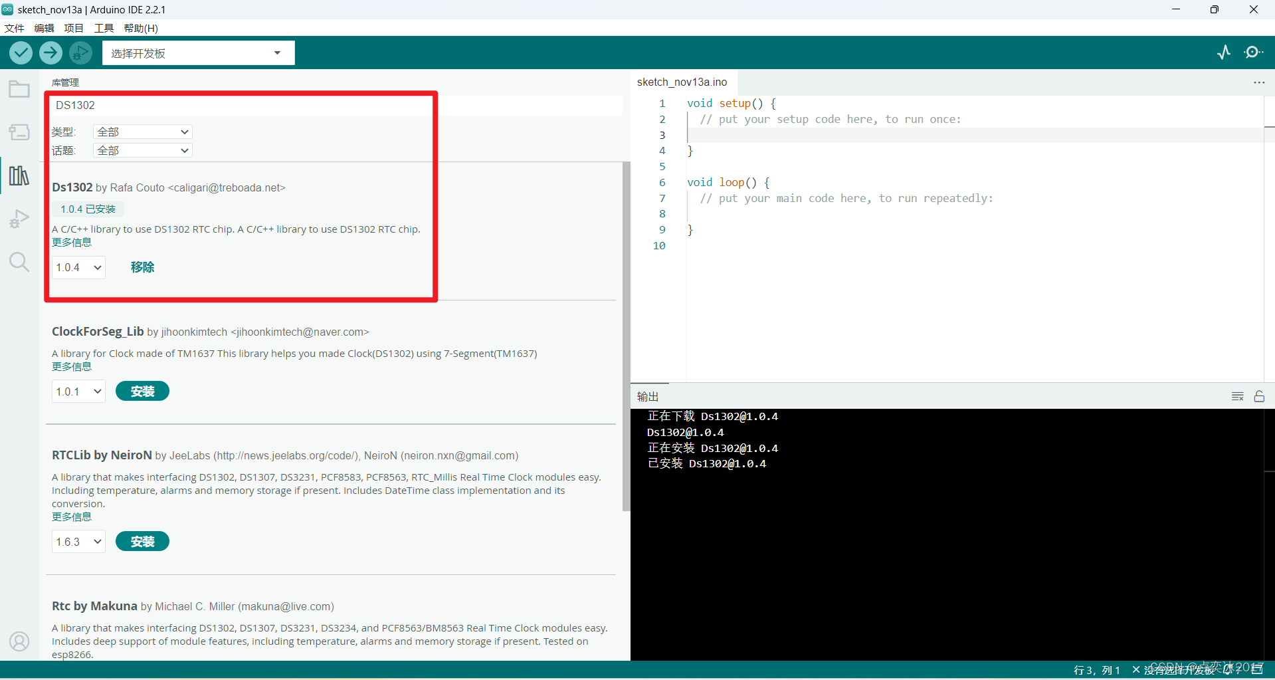Click the RTCLib by NeiroN library title

click(102, 455)
